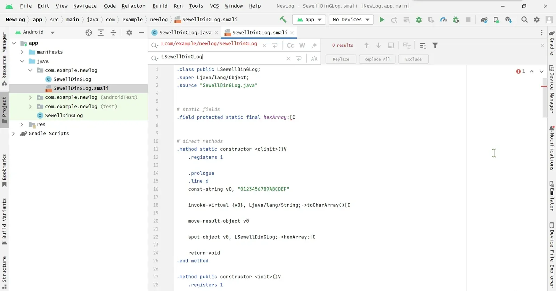Open the Gradle tool window
Image resolution: width=556 pixels, height=291 pixels.
(551, 43)
